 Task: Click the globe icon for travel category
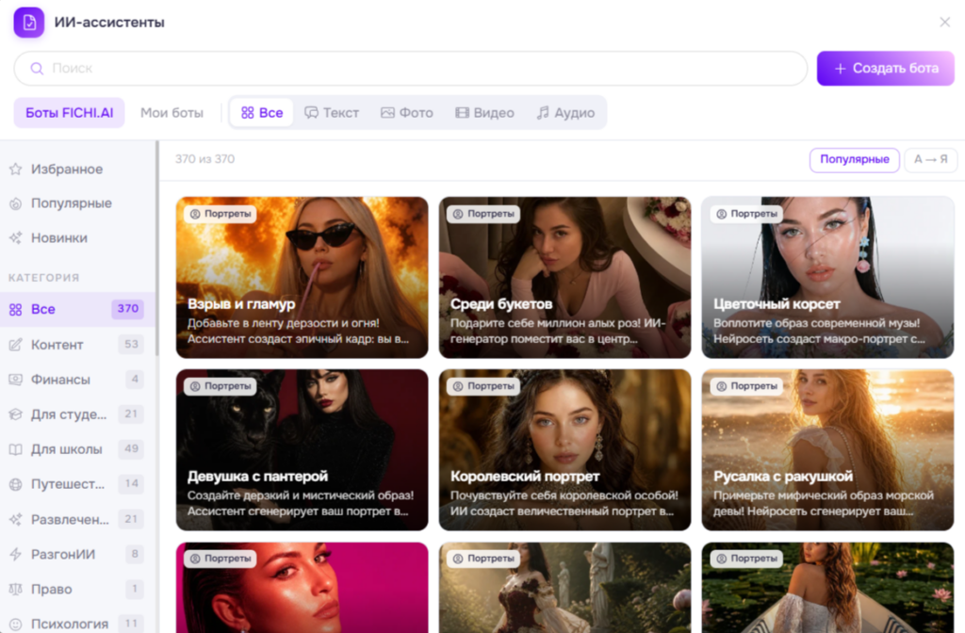tap(15, 484)
